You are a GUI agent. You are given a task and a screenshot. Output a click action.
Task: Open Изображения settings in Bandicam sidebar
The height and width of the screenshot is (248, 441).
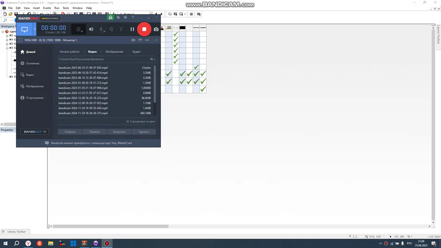point(32,86)
